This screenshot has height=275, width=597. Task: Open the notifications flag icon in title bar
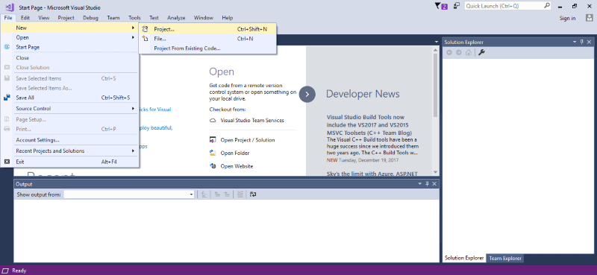[437, 6]
